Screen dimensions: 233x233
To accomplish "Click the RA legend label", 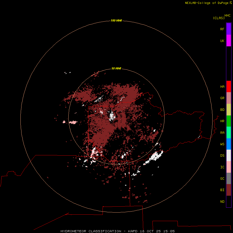I will [222, 133].
